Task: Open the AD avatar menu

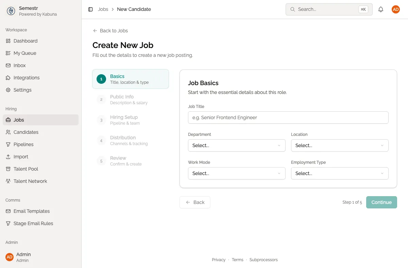Action: tap(395, 9)
